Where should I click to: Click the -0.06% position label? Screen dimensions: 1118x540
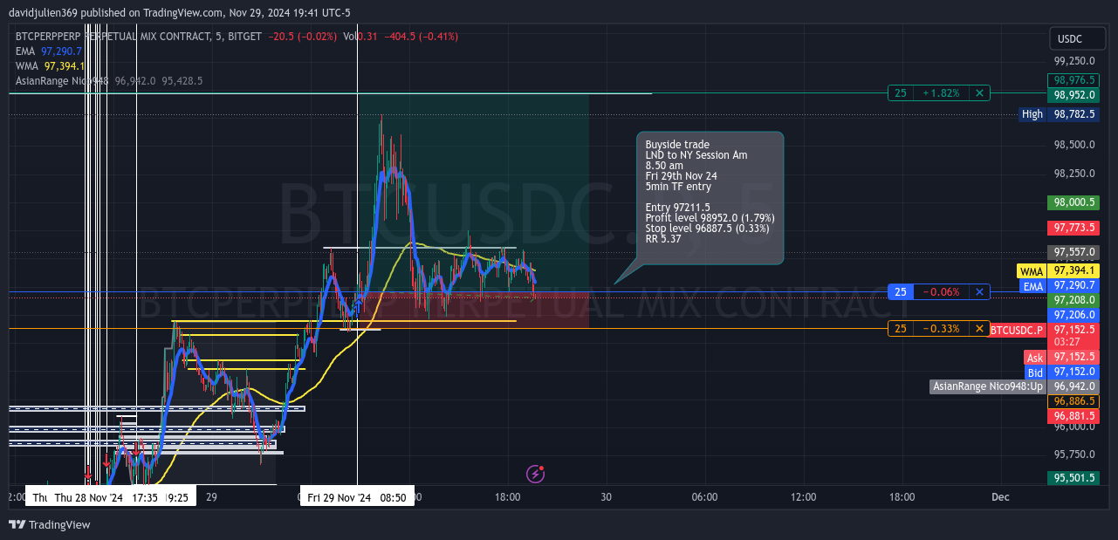click(941, 292)
